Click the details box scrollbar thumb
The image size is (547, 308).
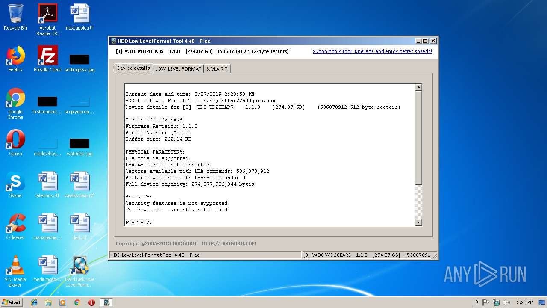(x=418, y=137)
